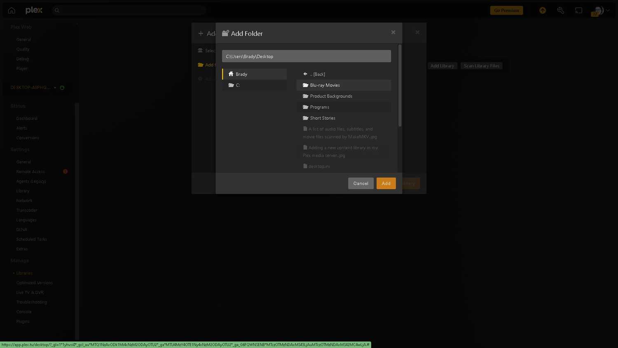Open Troubleshooting page

pos(32,302)
